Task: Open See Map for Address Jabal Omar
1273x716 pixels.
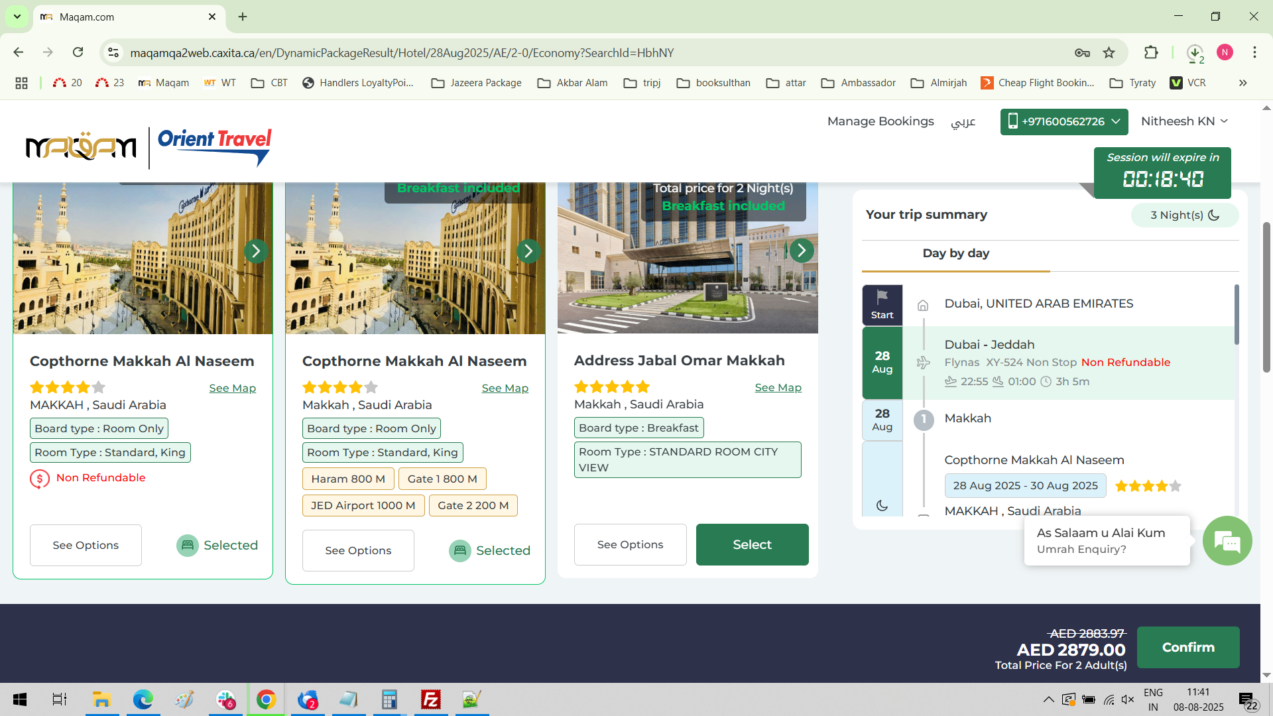Action: pos(778,388)
